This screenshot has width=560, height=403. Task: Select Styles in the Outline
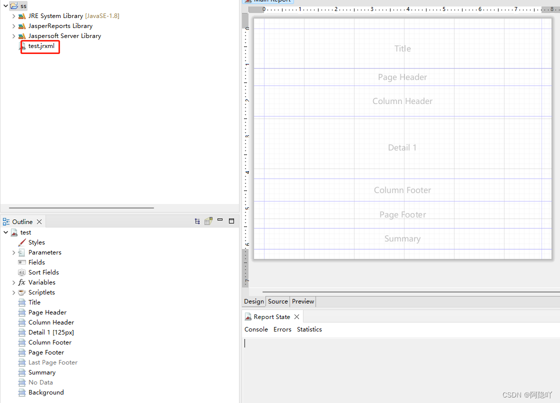click(36, 242)
